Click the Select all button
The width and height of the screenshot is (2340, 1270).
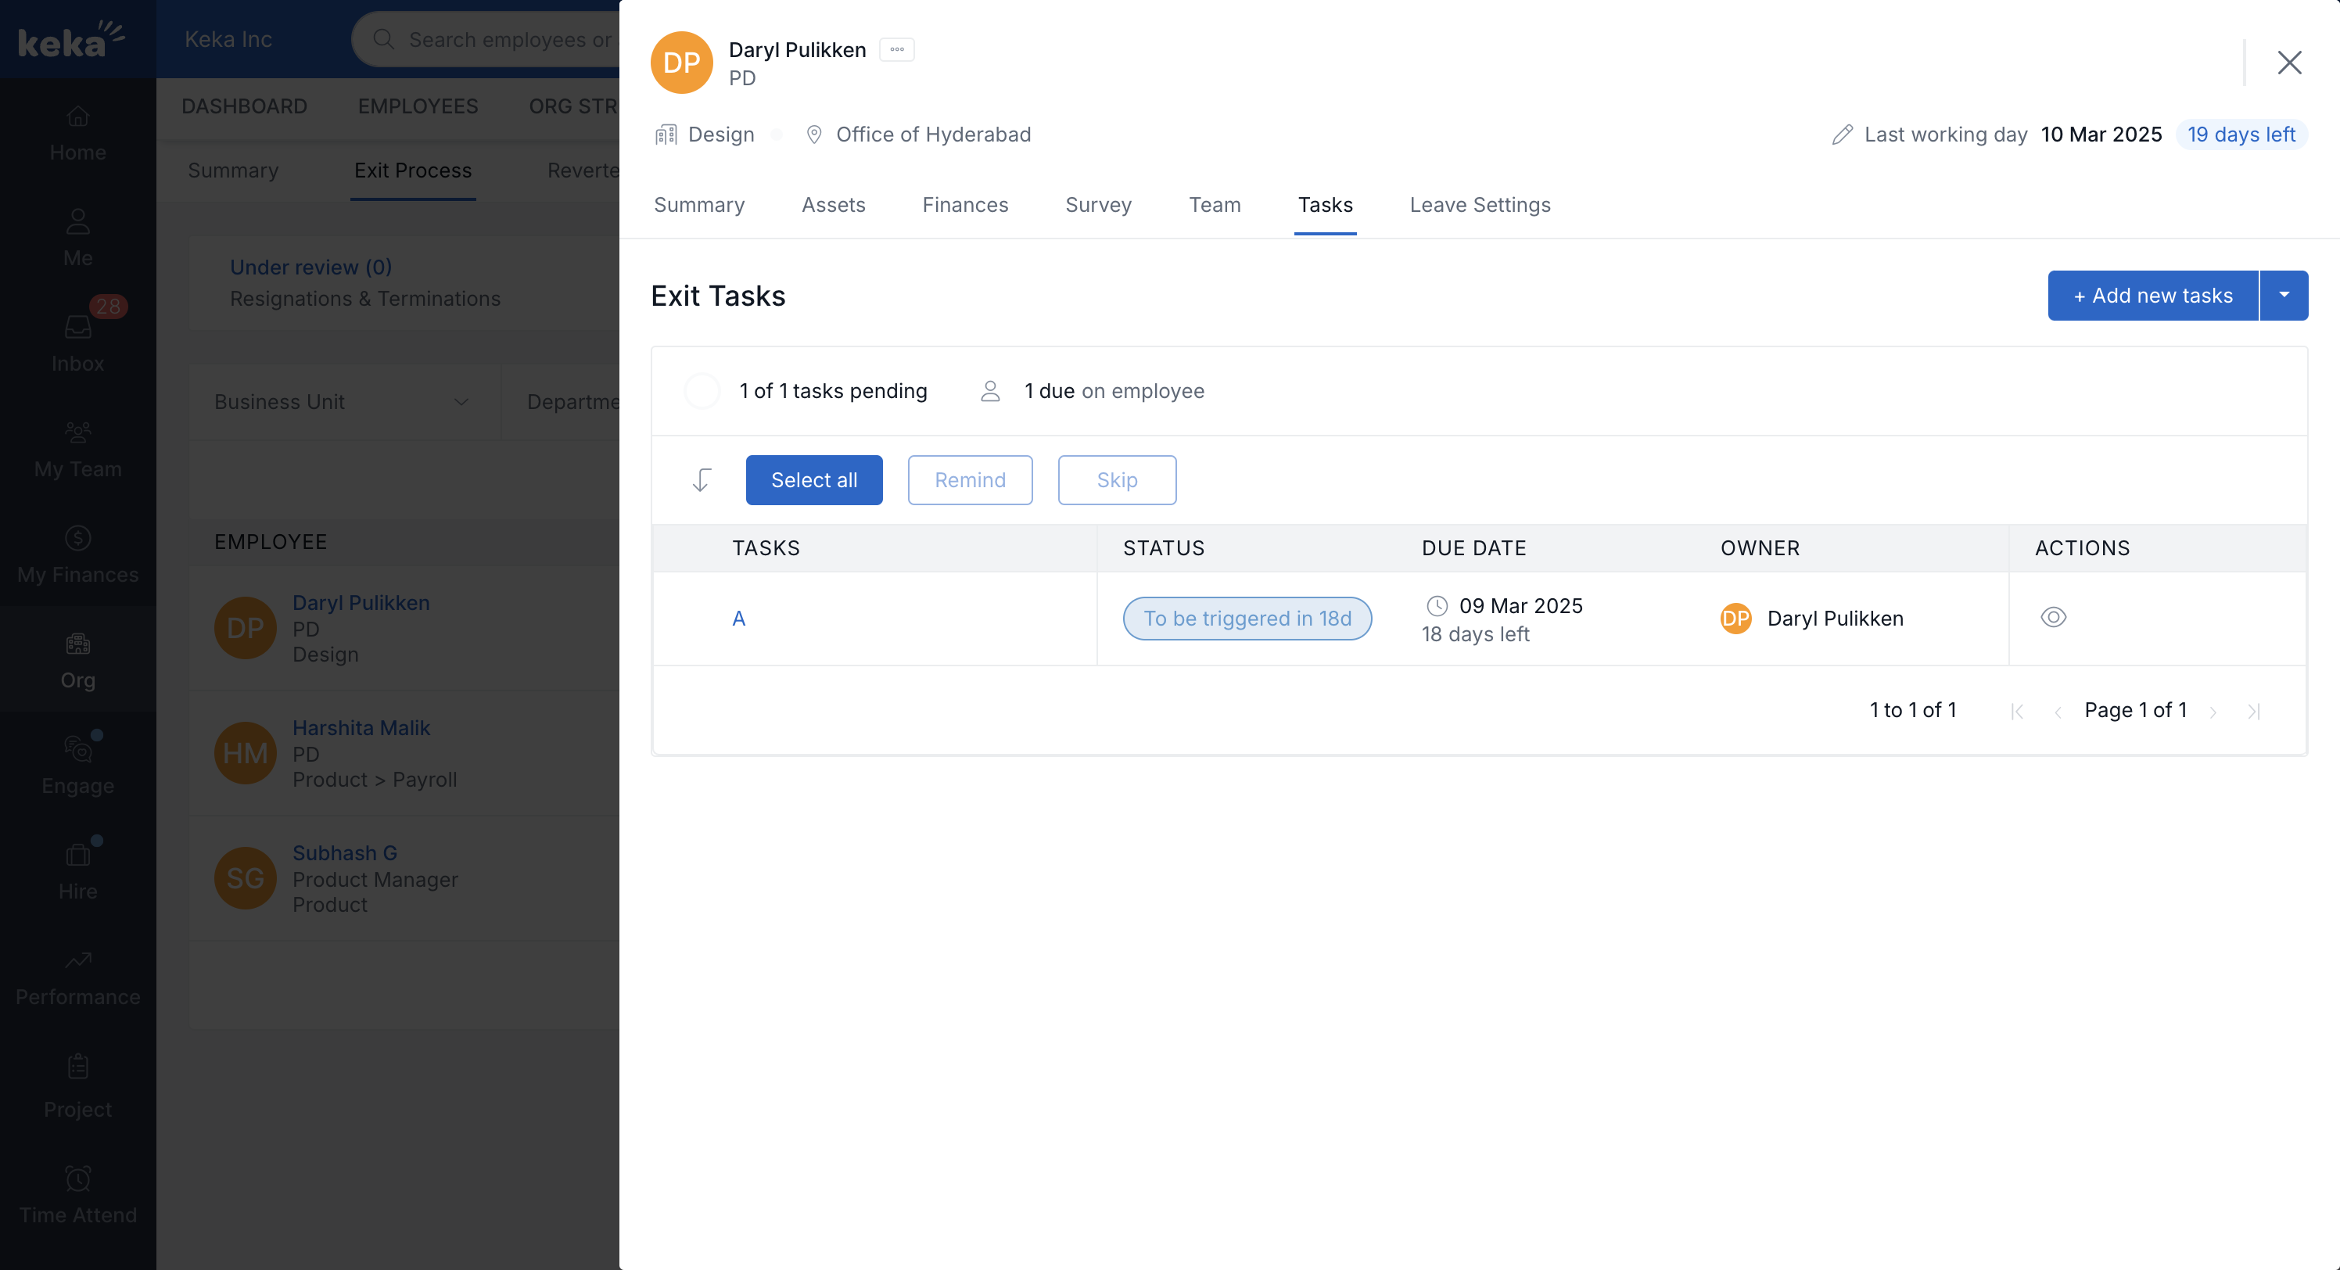[x=813, y=479]
